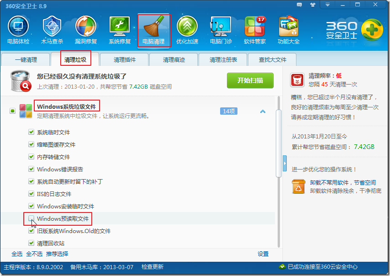This screenshot has height=276, width=390.
Task: Open 软件管家 software manager icon
Action: 255,26
